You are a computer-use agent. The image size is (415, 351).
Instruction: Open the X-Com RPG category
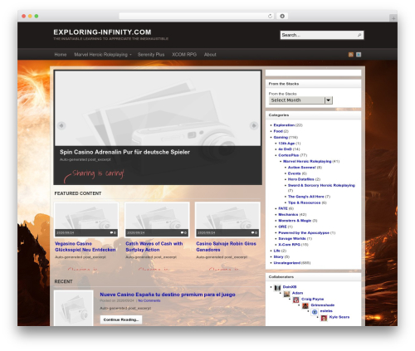tap(290, 245)
